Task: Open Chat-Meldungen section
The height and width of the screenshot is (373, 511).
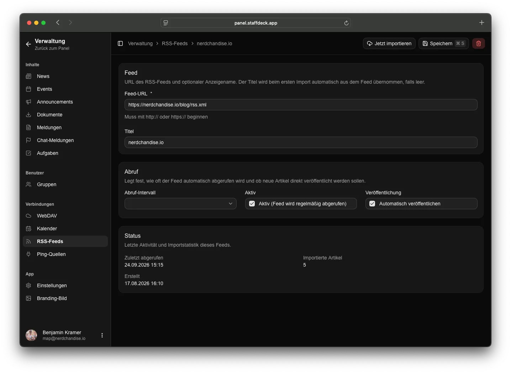Action: coord(65,140)
